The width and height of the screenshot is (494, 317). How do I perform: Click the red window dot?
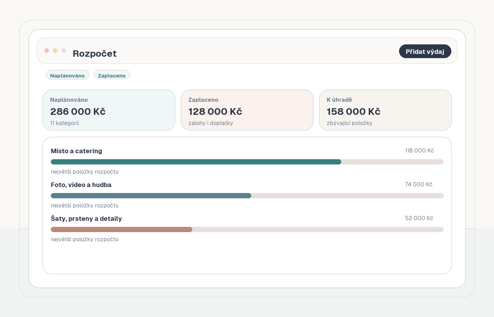click(47, 51)
